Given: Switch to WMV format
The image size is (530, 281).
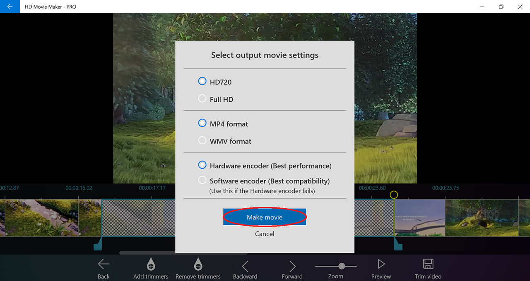Looking at the screenshot, I should click(x=202, y=140).
